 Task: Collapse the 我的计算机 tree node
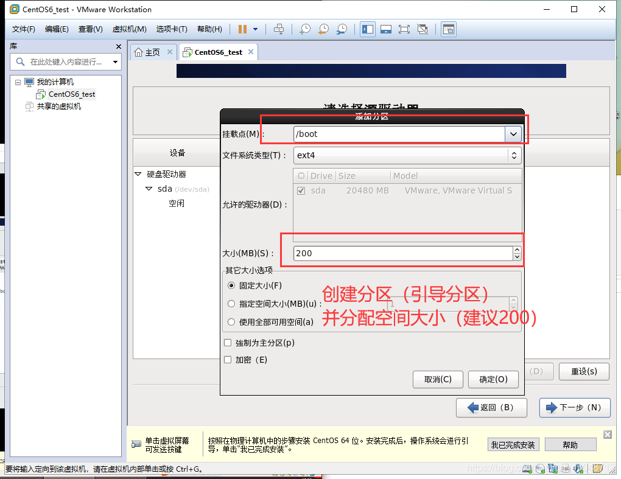tap(18, 82)
